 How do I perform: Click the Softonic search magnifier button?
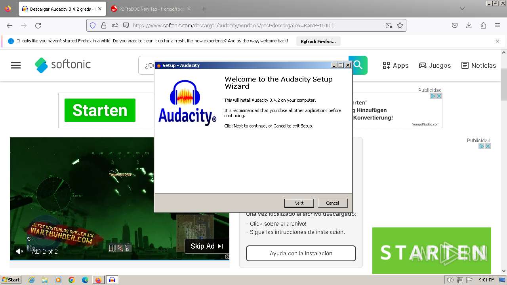(358, 65)
